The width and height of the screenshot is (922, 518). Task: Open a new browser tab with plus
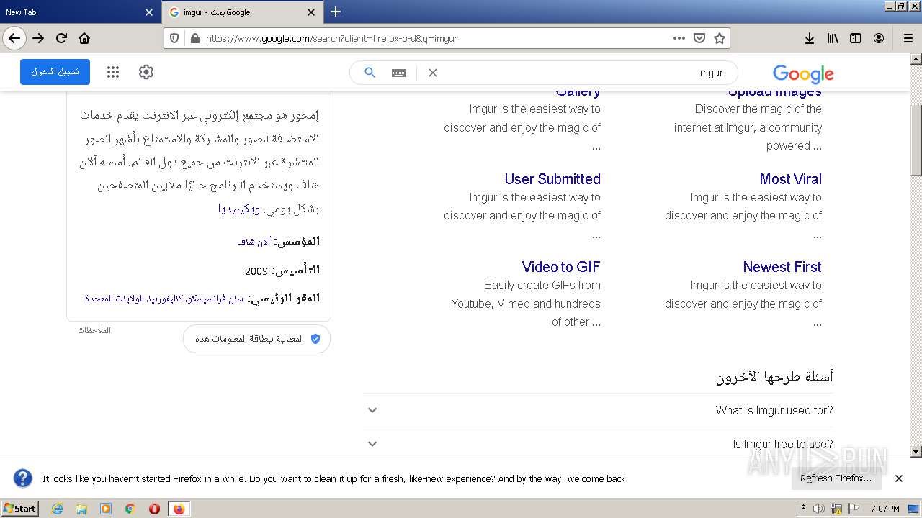tap(336, 12)
